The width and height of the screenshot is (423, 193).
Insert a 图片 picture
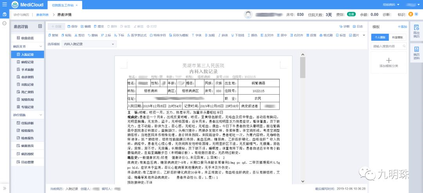click(x=354, y=35)
